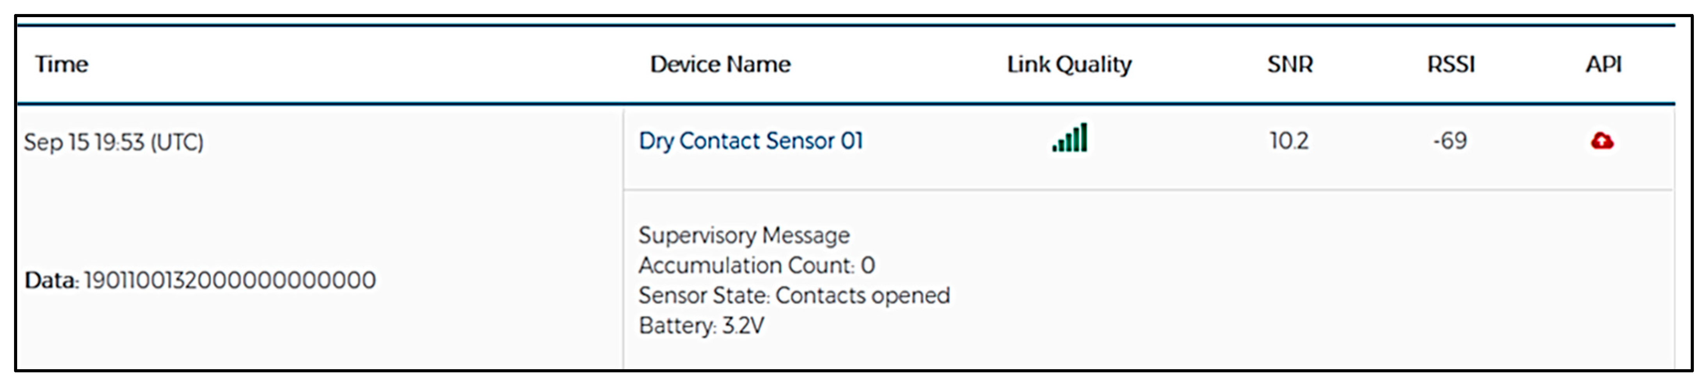The image size is (1704, 384).
Task: Click the green signal bars icon
Action: click(x=1070, y=139)
